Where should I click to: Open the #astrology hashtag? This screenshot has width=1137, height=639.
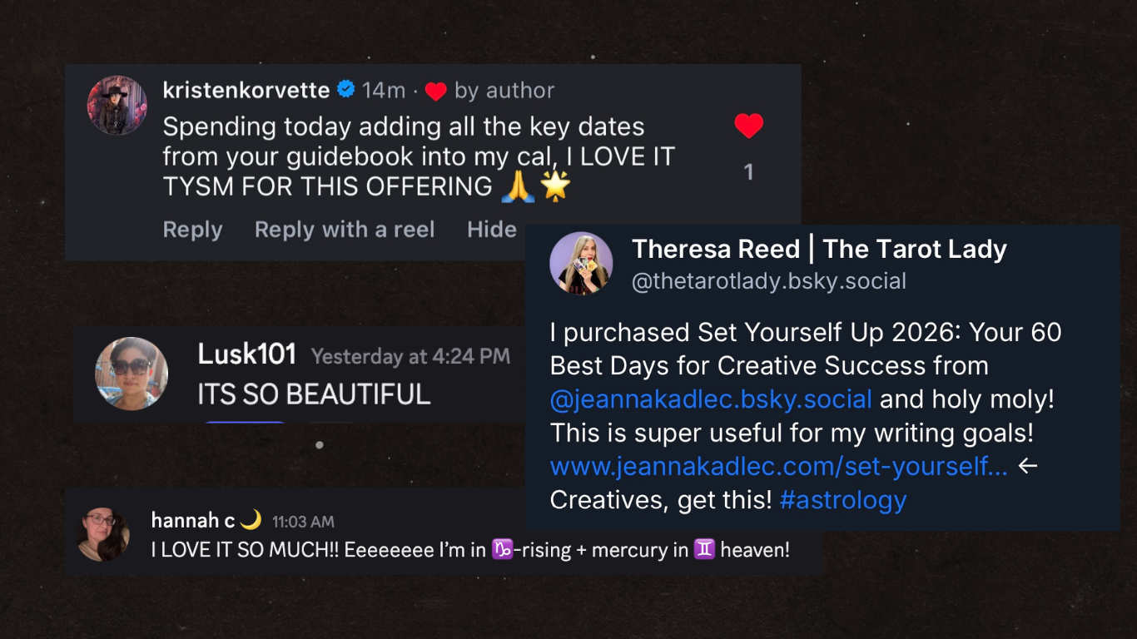coord(842,500)
